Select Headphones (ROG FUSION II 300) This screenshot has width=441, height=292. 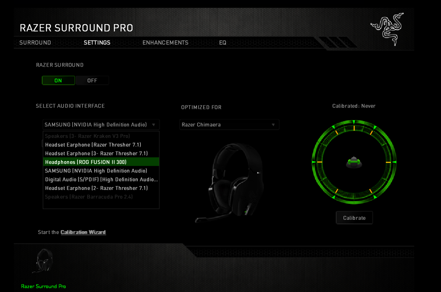(x=101, y=162)
